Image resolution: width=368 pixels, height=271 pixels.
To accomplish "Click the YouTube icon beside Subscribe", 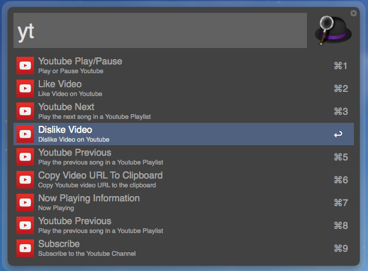I will [25, 248].
